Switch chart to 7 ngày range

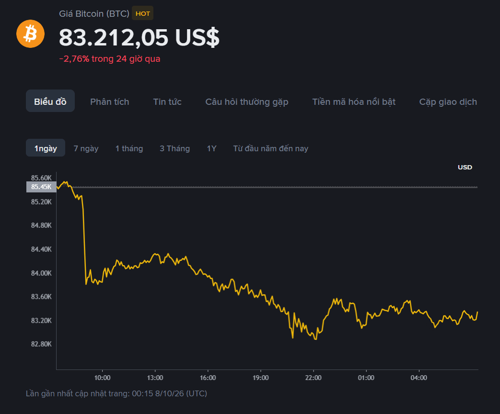(86, 148)
